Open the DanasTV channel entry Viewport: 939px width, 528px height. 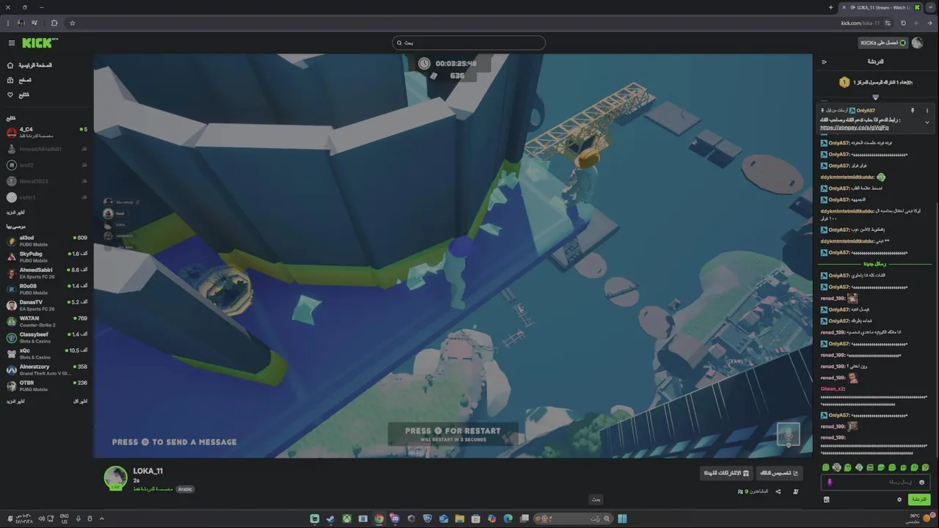tap(46, 305)
